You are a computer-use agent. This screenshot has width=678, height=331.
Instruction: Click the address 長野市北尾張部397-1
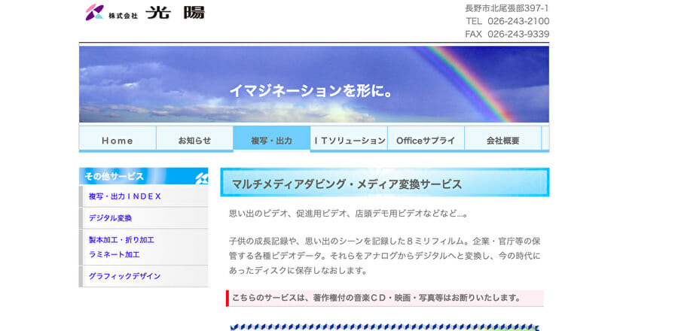(x=507, y=8)
